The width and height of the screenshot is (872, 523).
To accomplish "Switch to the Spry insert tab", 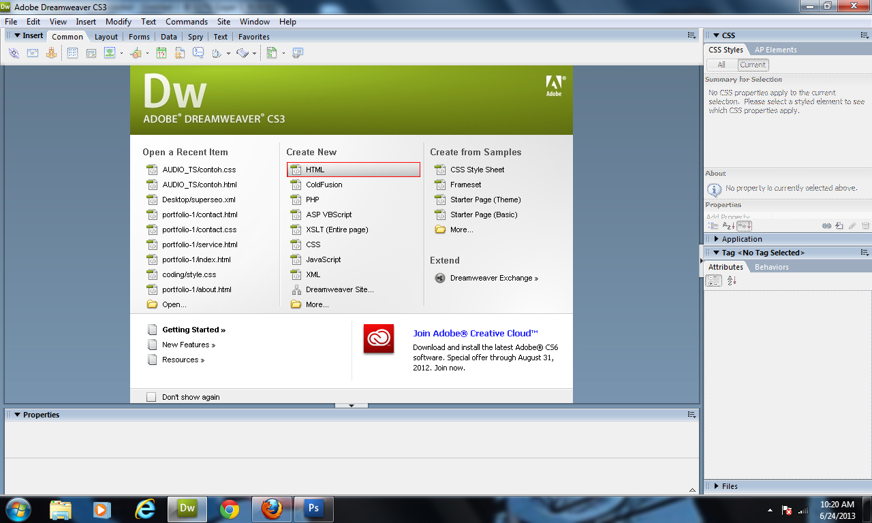I will 196,37.
